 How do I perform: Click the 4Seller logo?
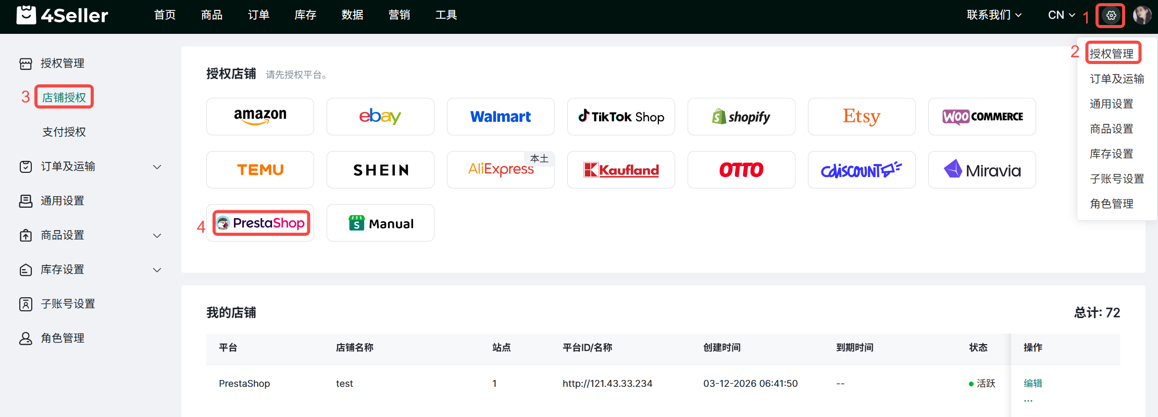63,16
